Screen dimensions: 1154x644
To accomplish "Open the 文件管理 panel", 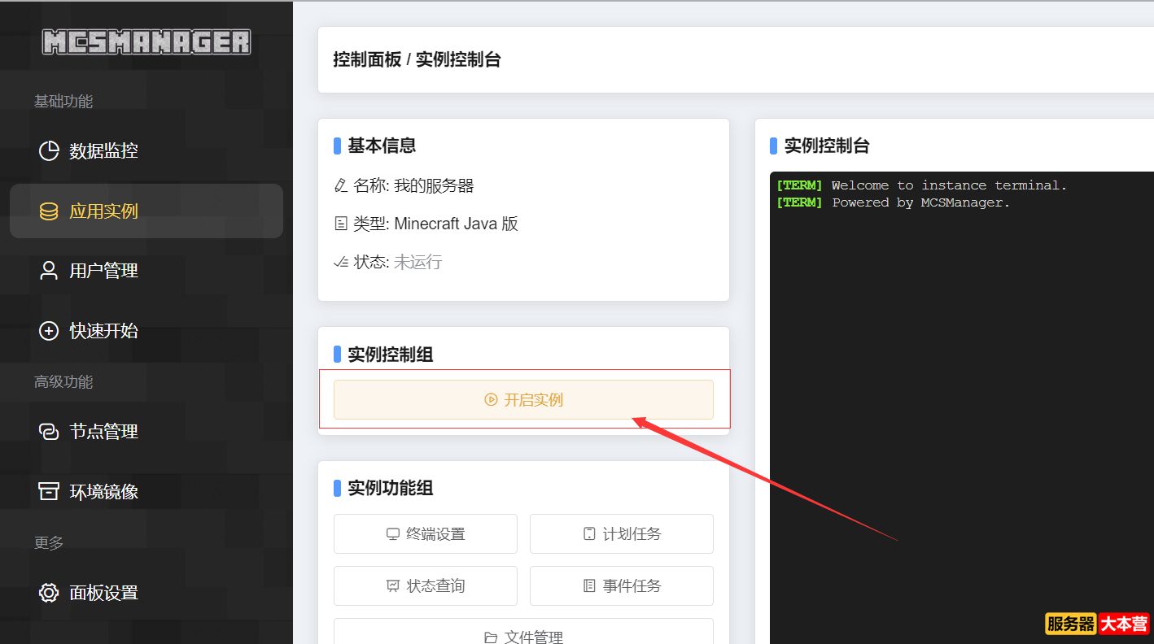I will 523,635.
